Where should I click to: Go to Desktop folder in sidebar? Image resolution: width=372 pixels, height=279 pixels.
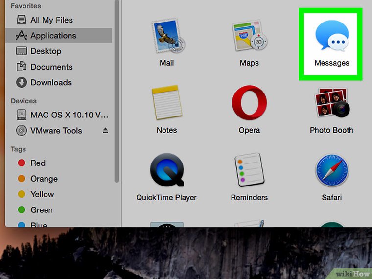pos(46,51)
